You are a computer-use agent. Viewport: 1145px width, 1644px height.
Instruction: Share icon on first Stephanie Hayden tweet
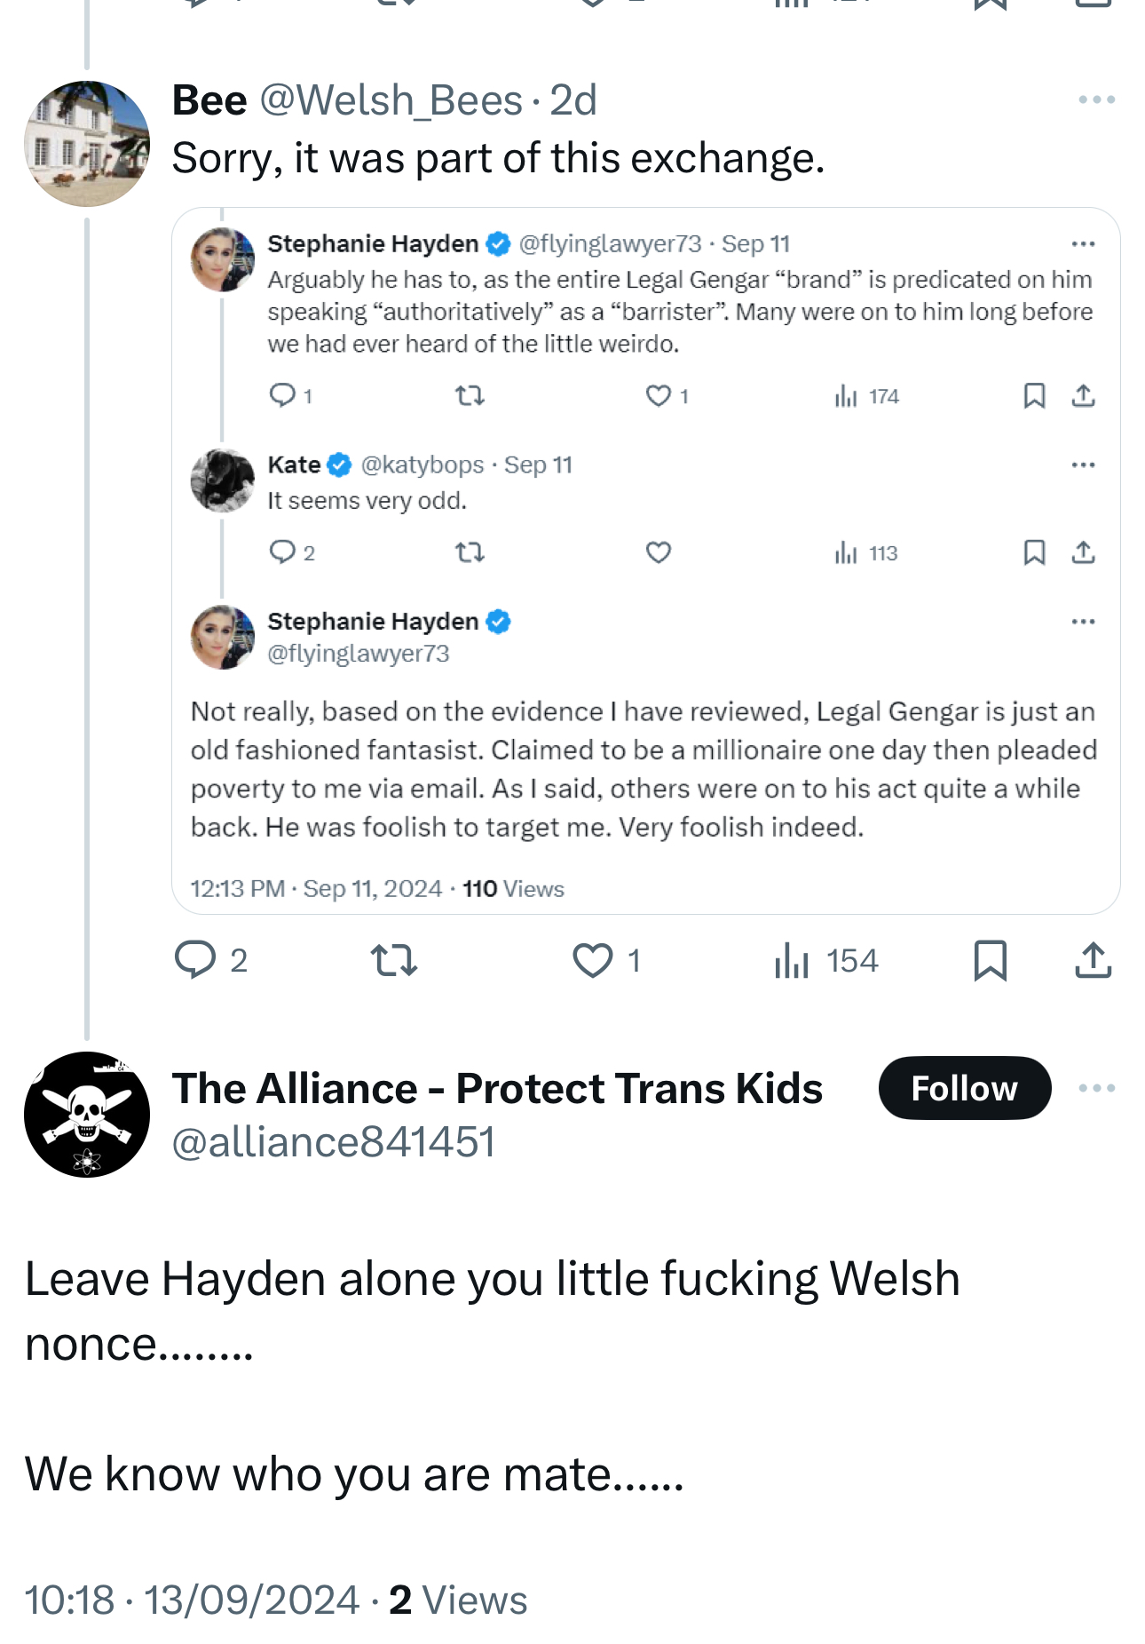point(1083,395)
